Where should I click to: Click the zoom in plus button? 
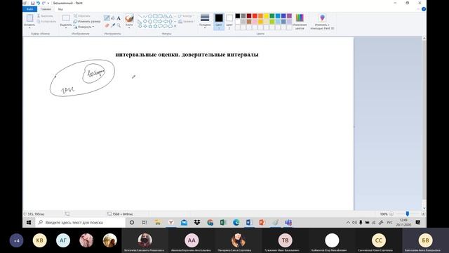coord(423,214)
